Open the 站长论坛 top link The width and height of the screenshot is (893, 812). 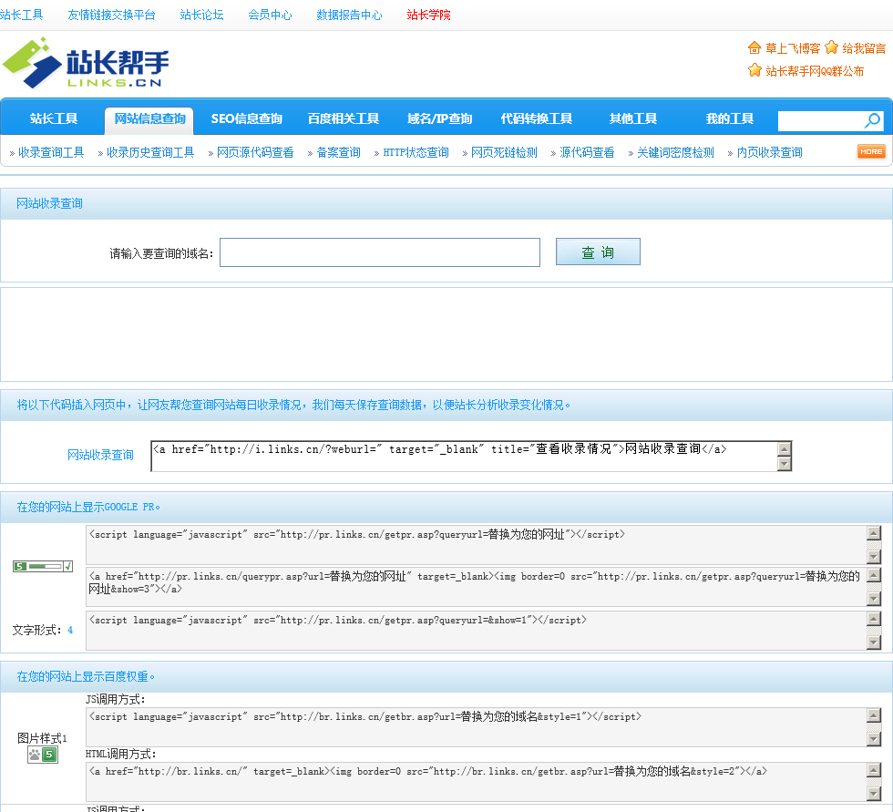click(x=201, y=15)
